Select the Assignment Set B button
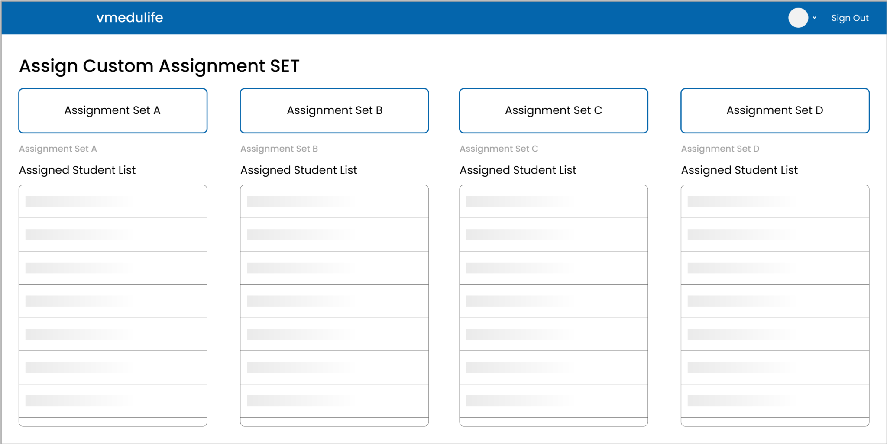This screenshot has height=444, width=887. tap(334, 111)
